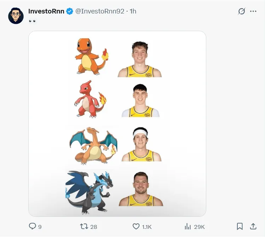Open the @InvestoRnn92 handle link
The width and height of the screenshot is (265, 237).
click(100, 11)
